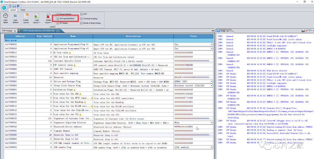Open the log filter dropdown arrow

pyautogui.click(x=311, y=31)
